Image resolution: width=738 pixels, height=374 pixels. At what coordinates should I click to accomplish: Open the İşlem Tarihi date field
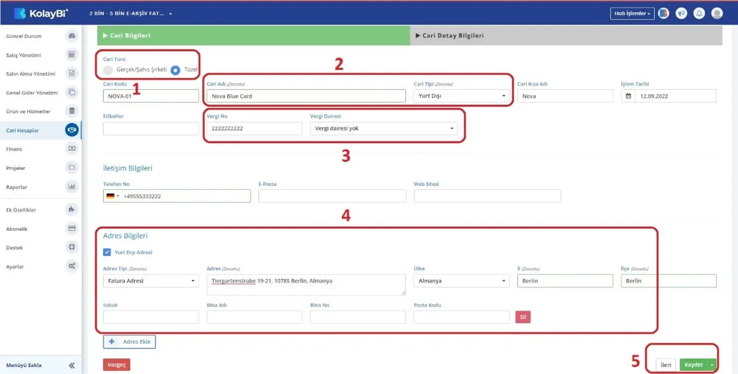(x=669, y=96)
